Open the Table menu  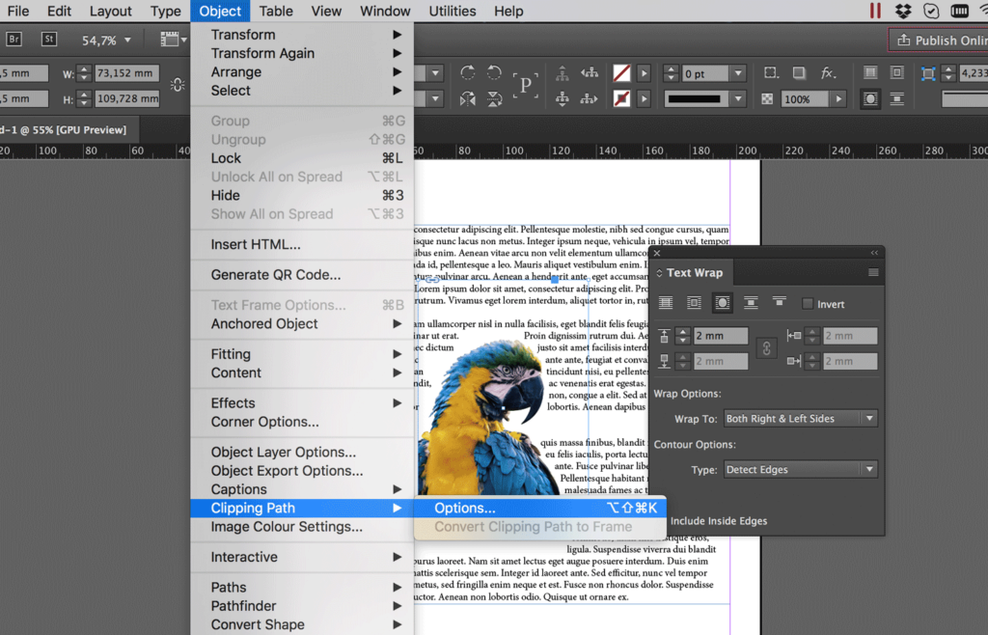[276, 11]
